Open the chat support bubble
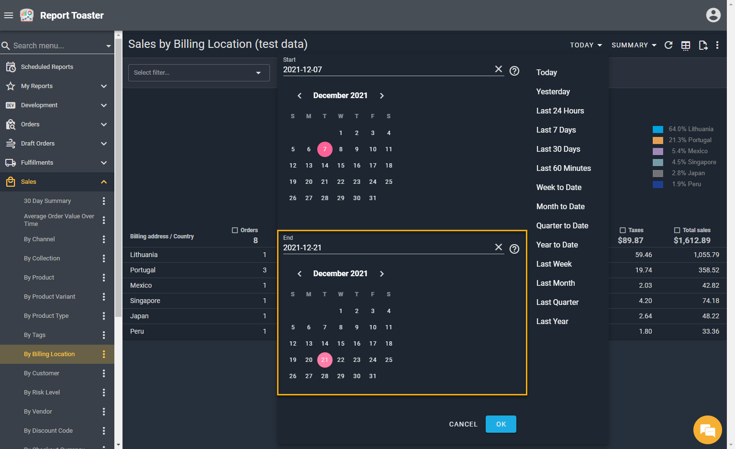735x449 pixels. click(707, 429)
